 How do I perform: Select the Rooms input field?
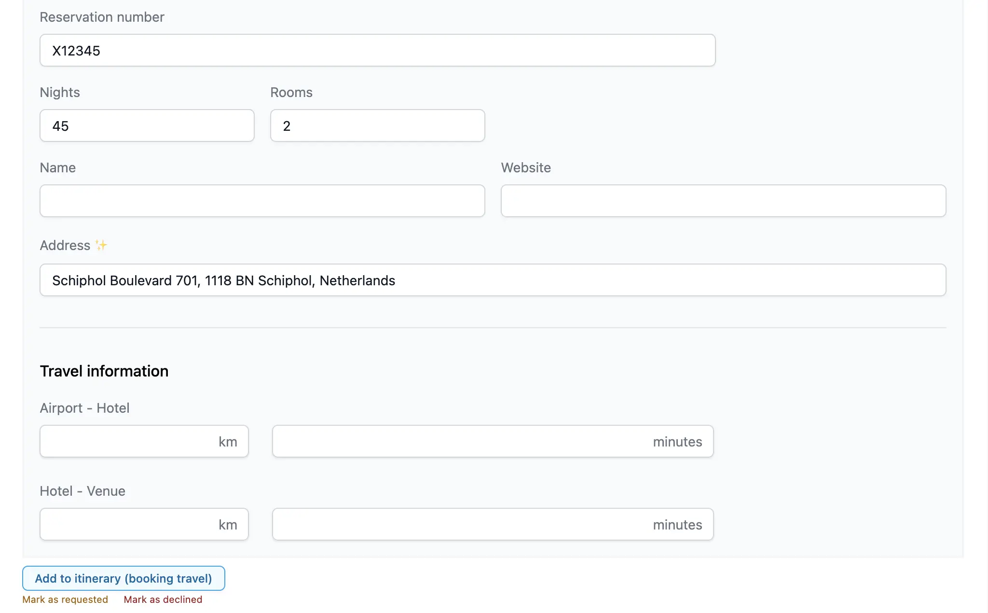coord(377,125)
